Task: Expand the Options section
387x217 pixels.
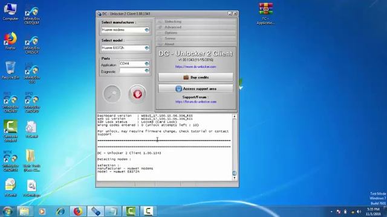Action: tap(196, 33)
